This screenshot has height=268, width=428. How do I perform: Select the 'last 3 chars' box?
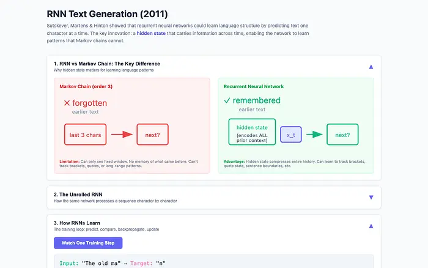pyautogui.click(x=86, y=135)
